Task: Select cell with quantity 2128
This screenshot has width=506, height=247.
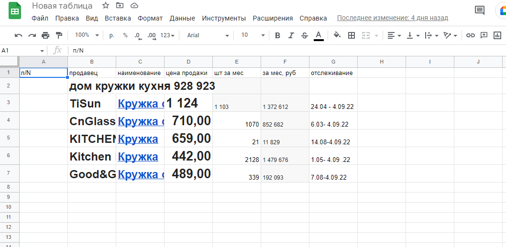Action: 237,156
